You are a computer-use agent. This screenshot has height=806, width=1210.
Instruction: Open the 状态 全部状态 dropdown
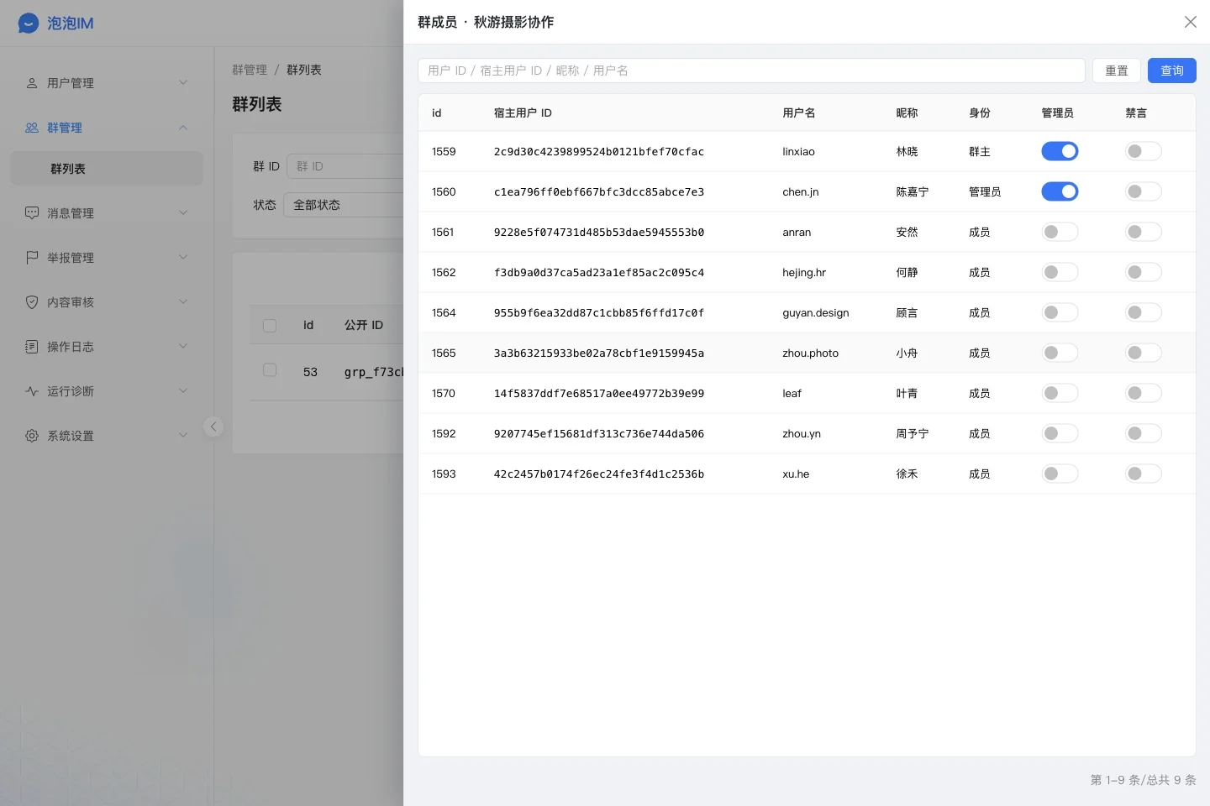point(344,205)
